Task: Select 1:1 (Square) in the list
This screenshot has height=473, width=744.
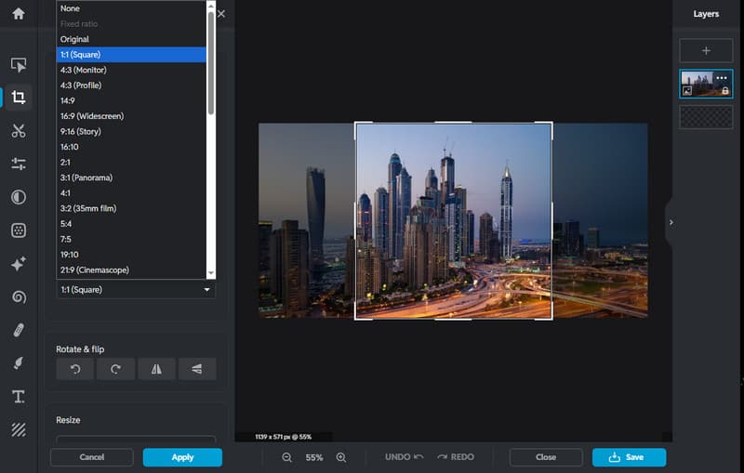Action: tap(131, 55)
